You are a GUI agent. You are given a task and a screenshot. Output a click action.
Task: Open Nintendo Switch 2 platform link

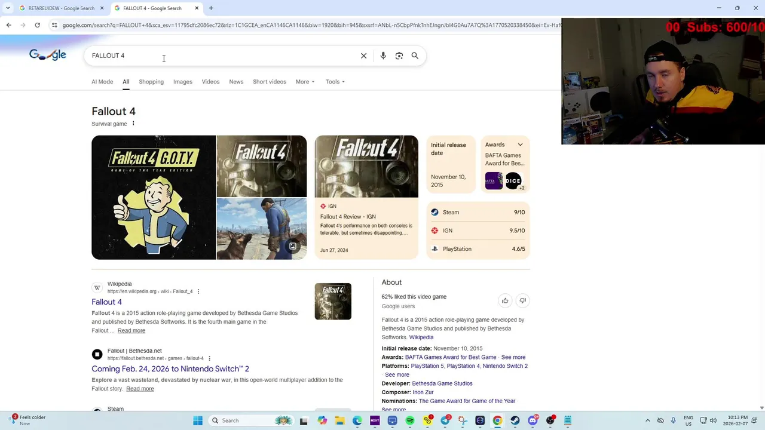click(x=505, y=366)
